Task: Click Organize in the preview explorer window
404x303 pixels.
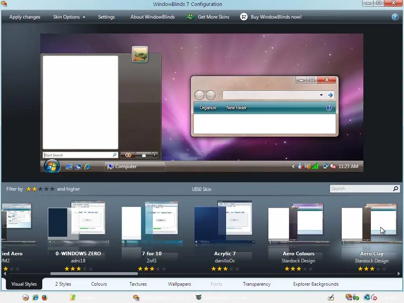Action: click(x=208, y=108)
